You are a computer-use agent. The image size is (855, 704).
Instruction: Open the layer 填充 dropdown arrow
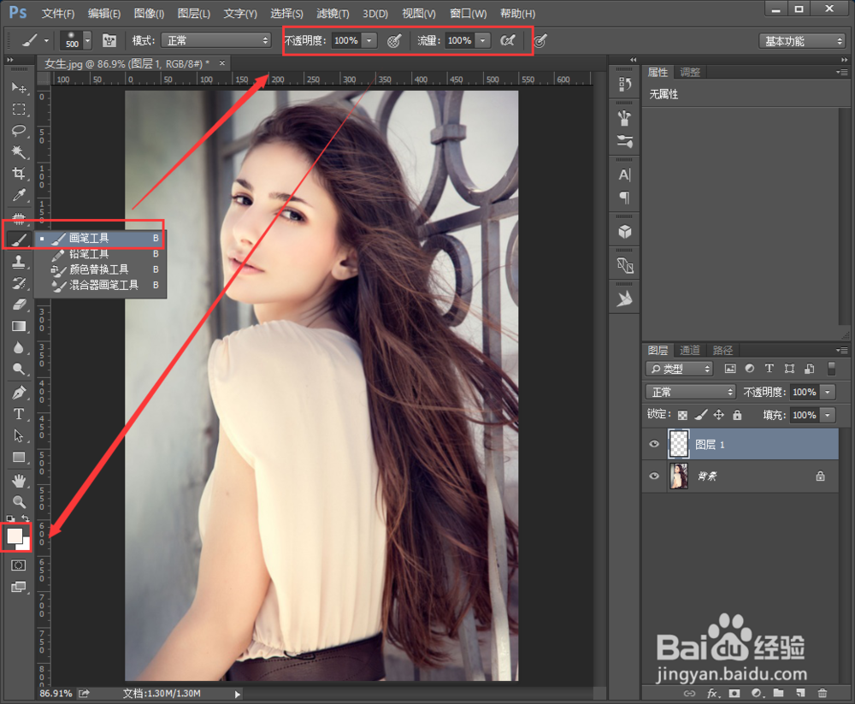828,415
